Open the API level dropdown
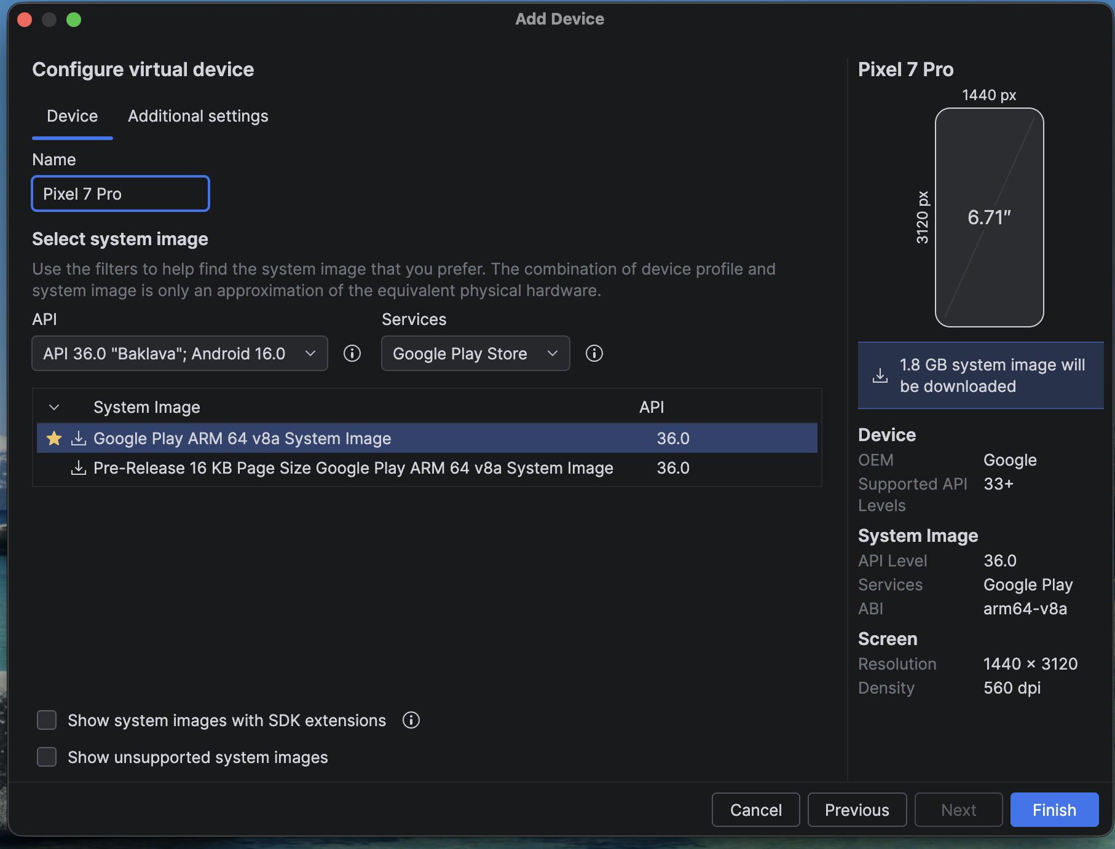 click(179, 353)
